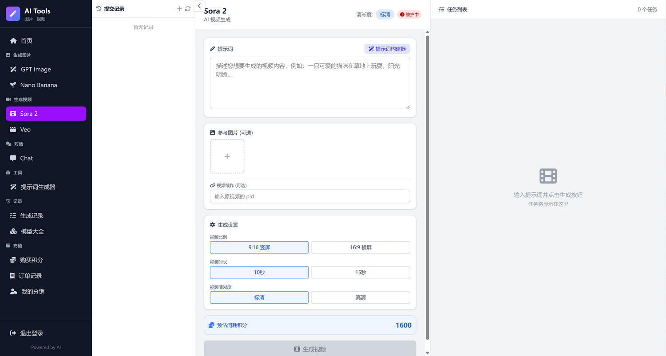Click the prompt description text area
The height and width of the screenshot is (356, 666).
[x=309, y=83]
